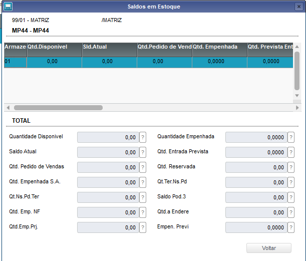The width and height of the screenshot is (306, 261).
Task: Click the horizontal scroll left arrow
Action: pos(8,108)
